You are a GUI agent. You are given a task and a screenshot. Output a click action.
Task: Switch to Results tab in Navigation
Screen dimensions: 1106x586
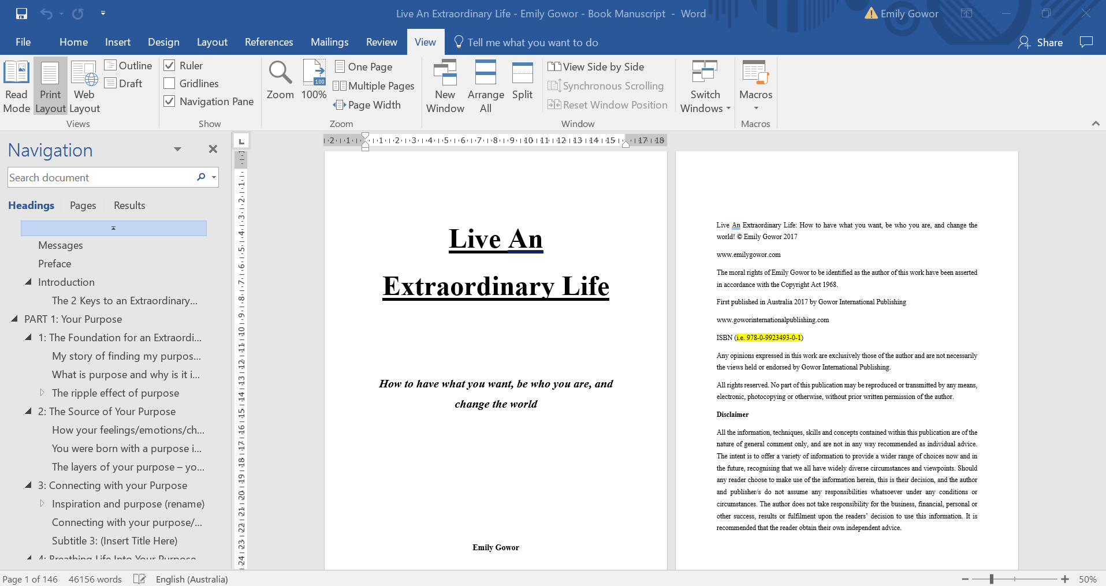click(x=129, y=206)
